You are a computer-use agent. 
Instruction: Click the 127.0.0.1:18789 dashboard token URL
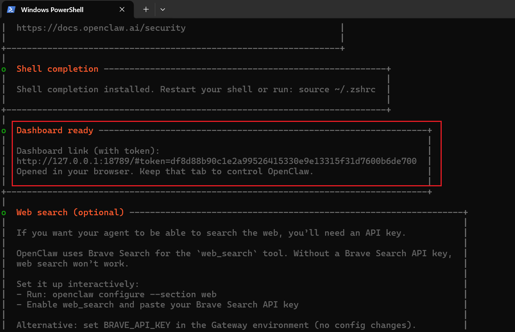[x=216, y=161]
